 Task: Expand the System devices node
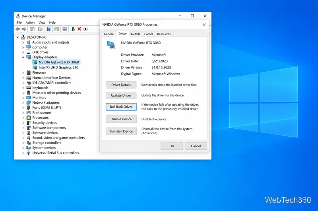pos(23,148)
